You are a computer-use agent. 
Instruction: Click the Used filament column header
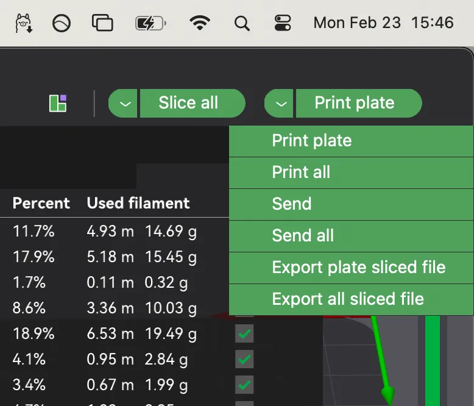[138, 203]
